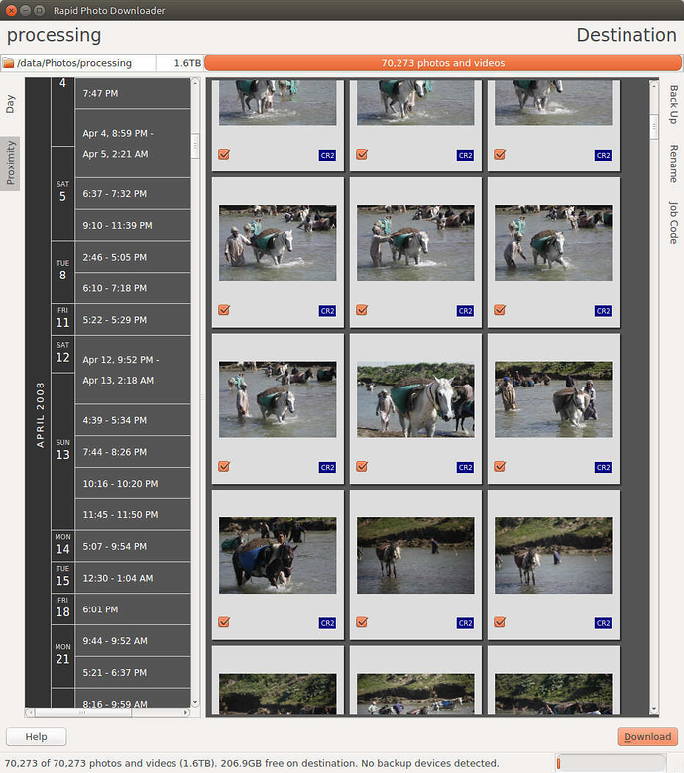
Task: Uncheck third row right photo checkbox
Action: click(500, 466)
